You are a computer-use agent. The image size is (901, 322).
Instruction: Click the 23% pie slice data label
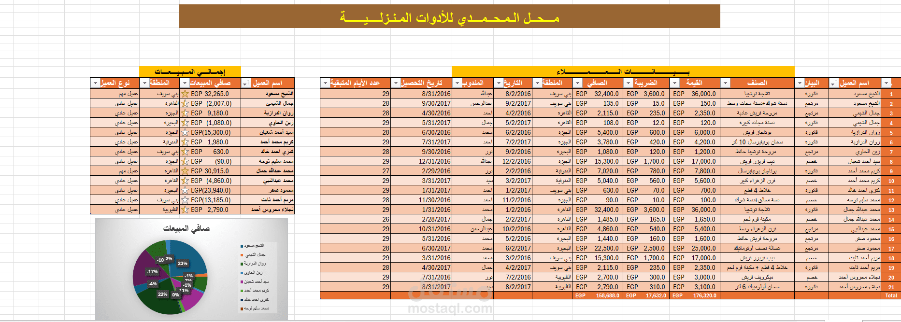click(x=182, y=264)
